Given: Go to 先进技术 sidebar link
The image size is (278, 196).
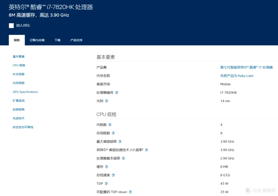Looking at the screenshot, I should point(19,118).
